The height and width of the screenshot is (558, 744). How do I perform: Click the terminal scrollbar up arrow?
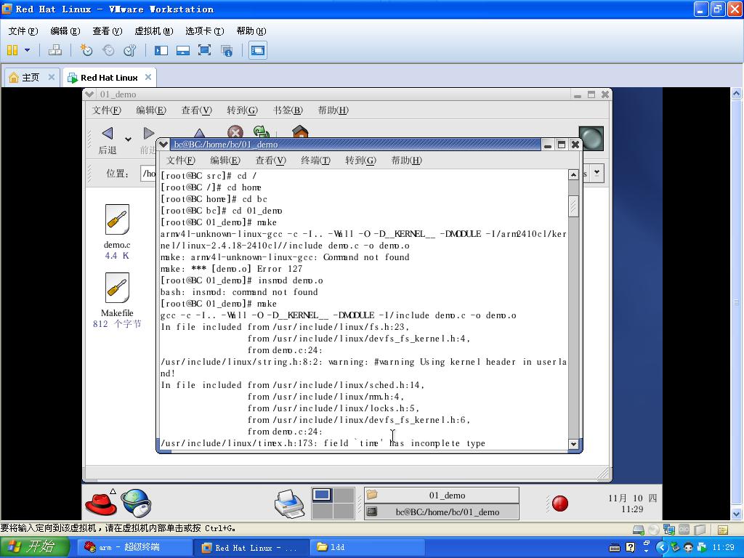(573, 174)
